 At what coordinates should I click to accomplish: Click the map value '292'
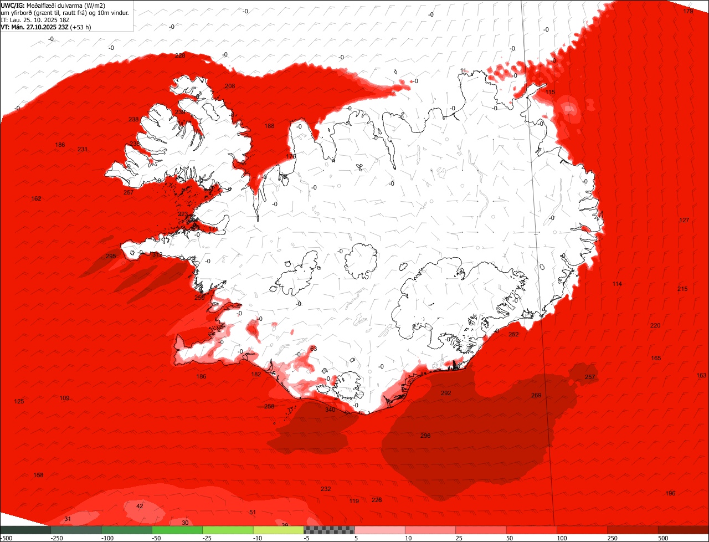coord(446,393)
